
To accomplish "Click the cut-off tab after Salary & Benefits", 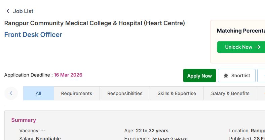I will coord(261,93).
